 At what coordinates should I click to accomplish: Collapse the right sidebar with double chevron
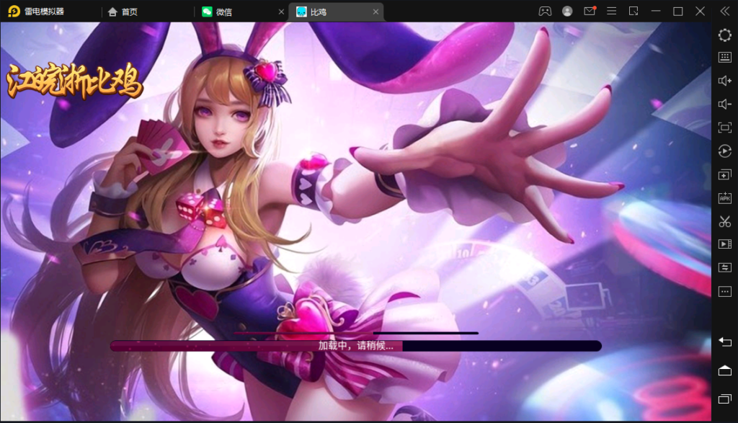pos(724,12)
